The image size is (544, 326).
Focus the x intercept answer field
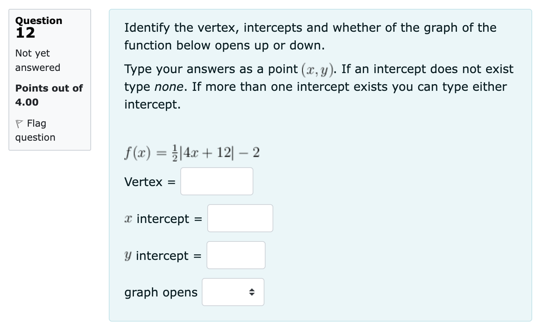(x=240, y=218)
